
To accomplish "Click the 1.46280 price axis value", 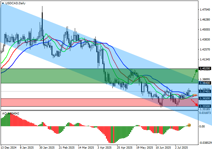I will (x=205, y=20).
